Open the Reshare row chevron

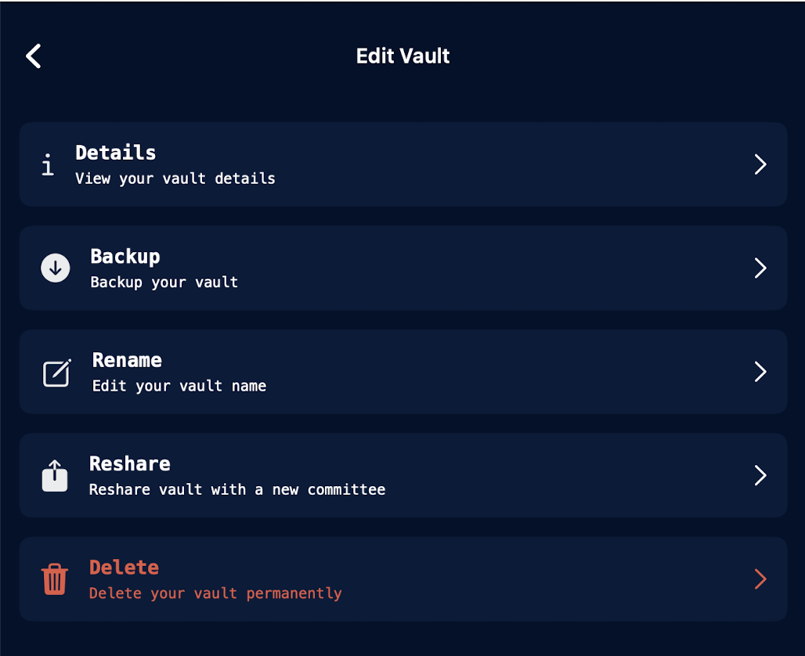[760, 475]
